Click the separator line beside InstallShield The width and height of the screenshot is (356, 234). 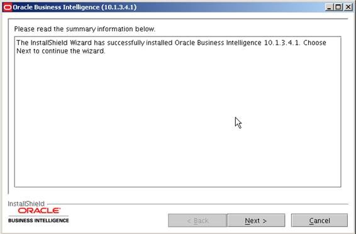197,204
